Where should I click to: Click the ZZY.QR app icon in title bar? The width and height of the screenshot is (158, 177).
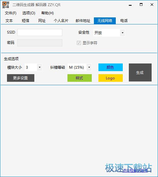[5, 5]
